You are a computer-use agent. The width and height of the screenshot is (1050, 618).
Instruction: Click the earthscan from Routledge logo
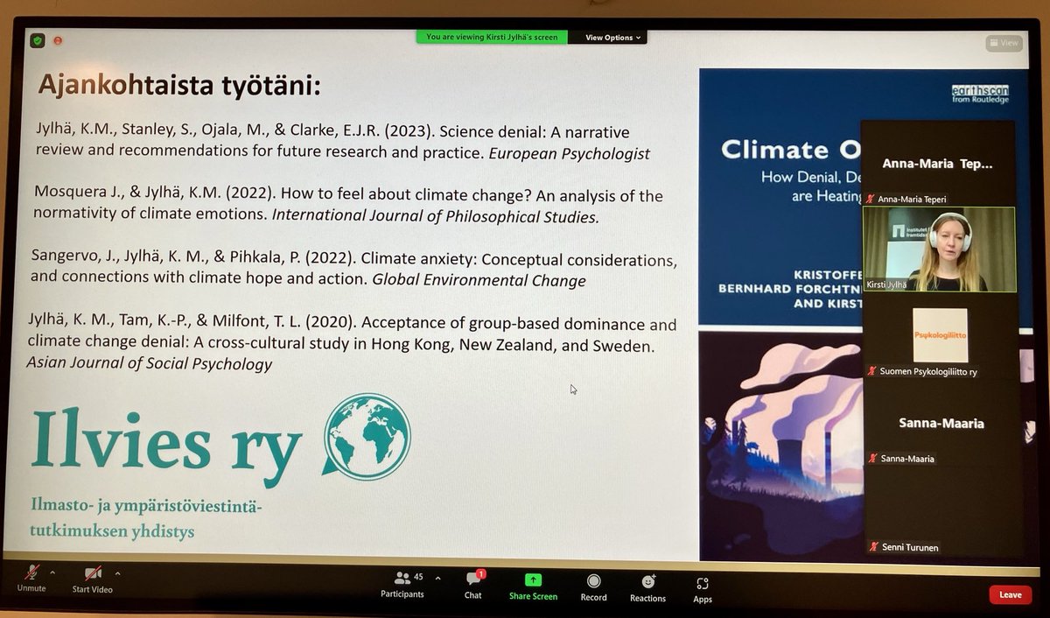pyautogui.click(x=980, y=94)
